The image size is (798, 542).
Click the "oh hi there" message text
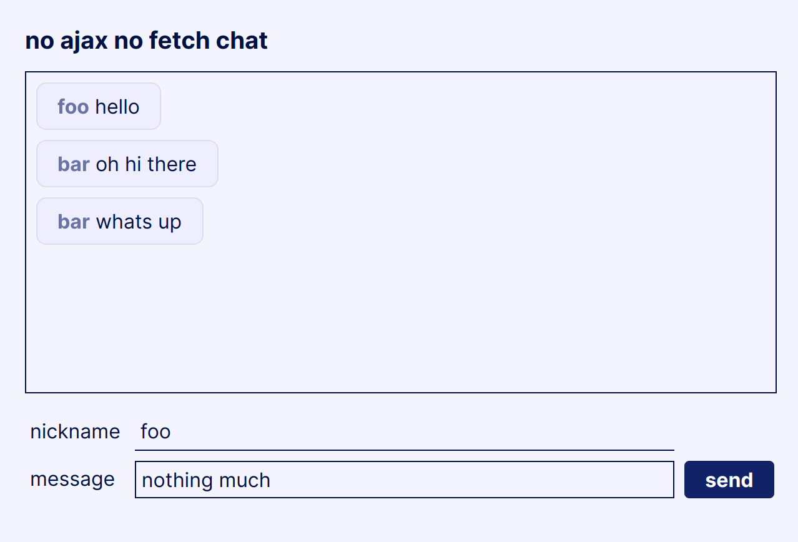(x=146, y=164)
